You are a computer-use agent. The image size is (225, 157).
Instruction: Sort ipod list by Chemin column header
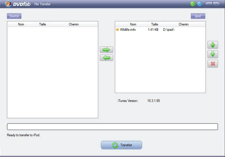(184, 24)
